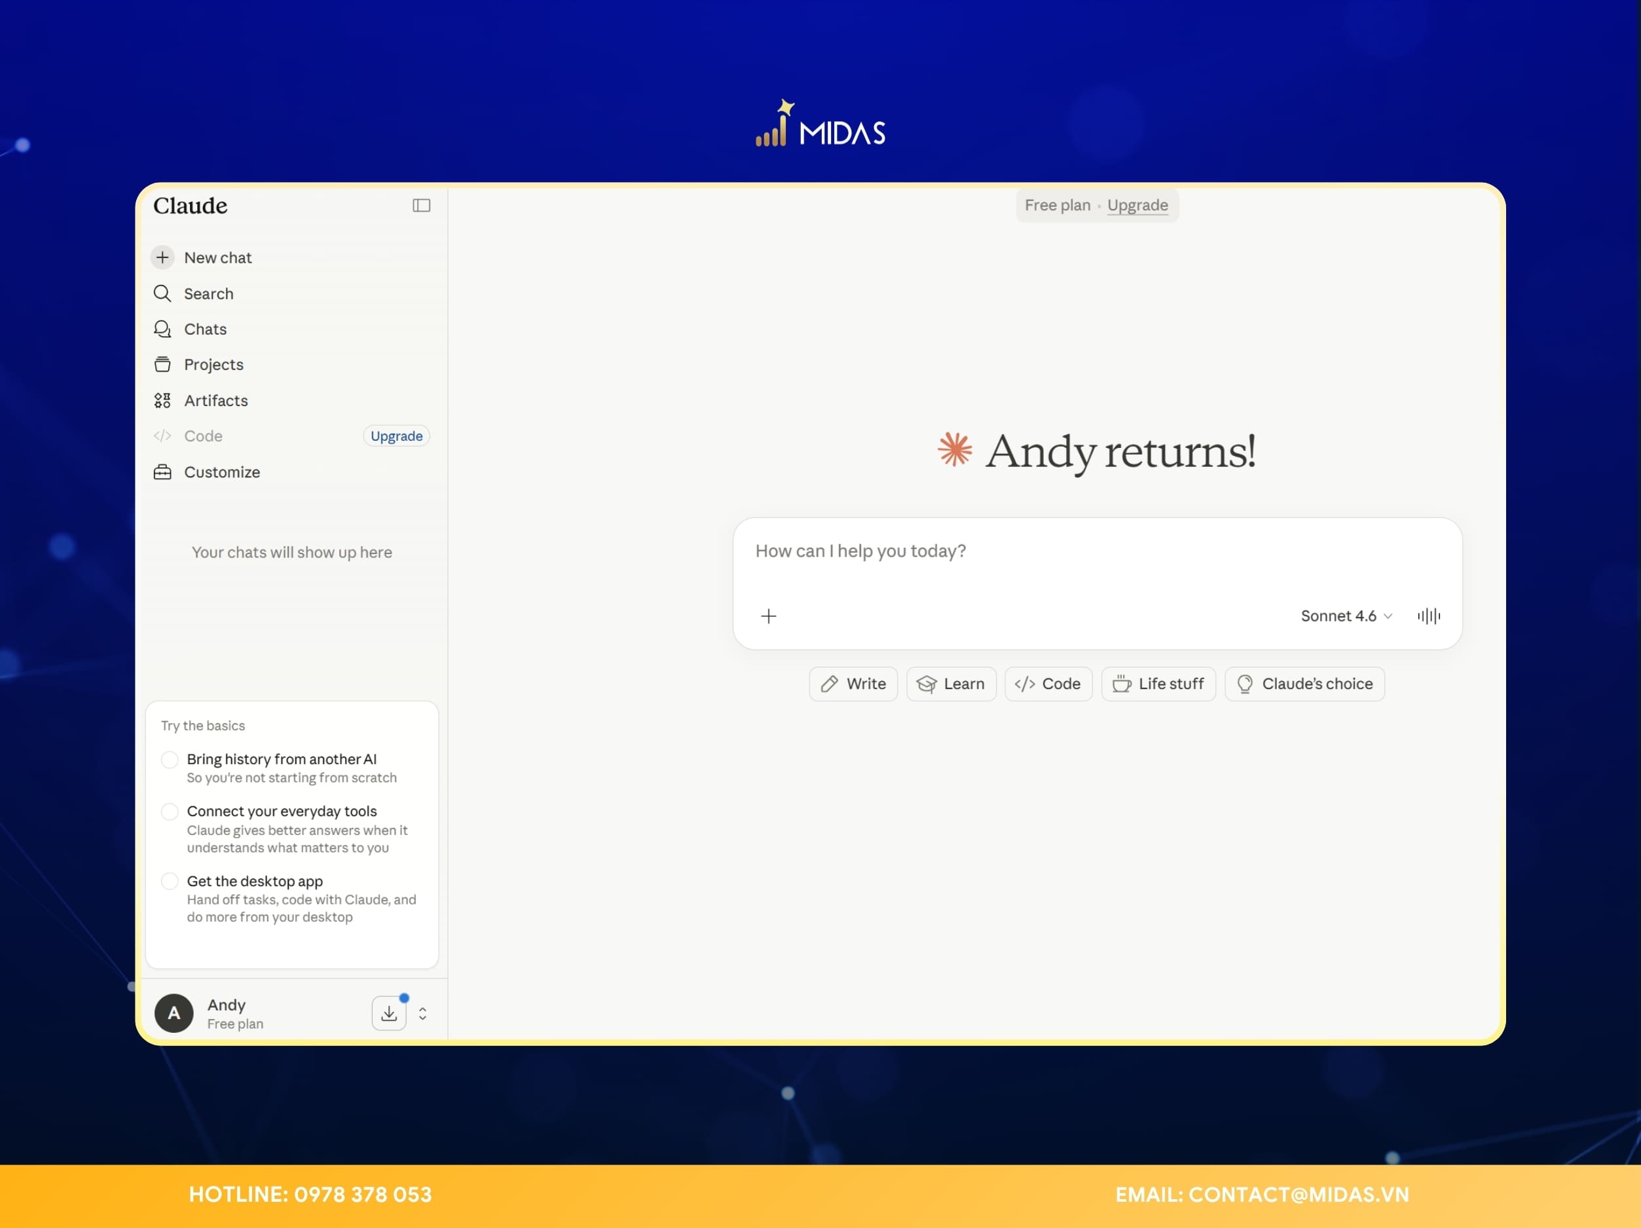Select the Claude's choice suggestion chip
This screenshot has height=1228, width=1641.
1304,683
